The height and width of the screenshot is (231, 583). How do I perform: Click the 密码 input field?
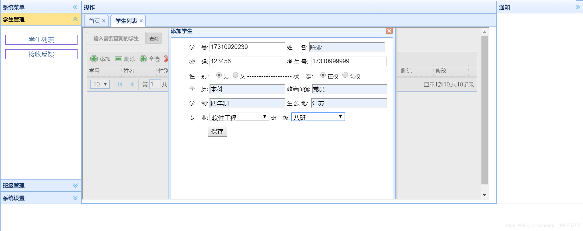tap(247, 61)
